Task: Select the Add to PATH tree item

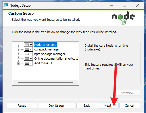Action: (x=43, y=63)
